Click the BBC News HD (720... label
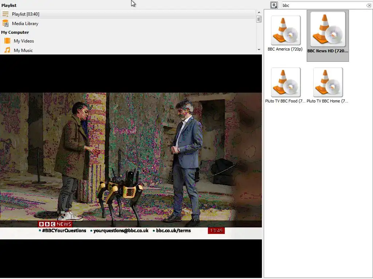The height and width of the screenshot is (279, 373). point(328,51)
